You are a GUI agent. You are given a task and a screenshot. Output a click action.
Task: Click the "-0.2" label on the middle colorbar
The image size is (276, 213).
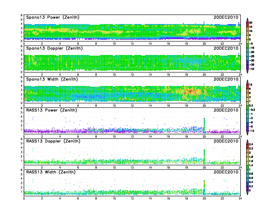252,110
